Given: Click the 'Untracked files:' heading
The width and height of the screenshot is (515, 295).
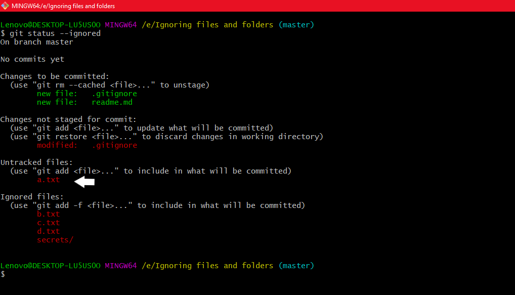Looking at the screenshot, I should [36, 162].
